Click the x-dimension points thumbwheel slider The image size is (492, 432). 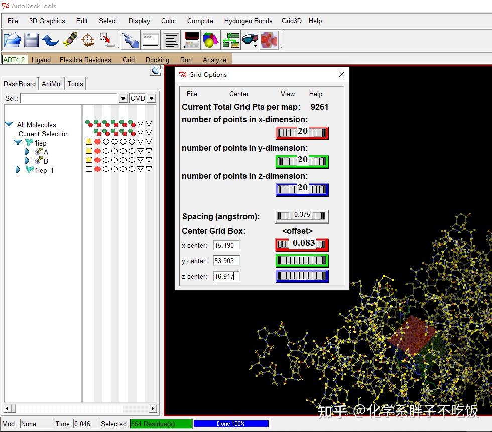point(302,132)
